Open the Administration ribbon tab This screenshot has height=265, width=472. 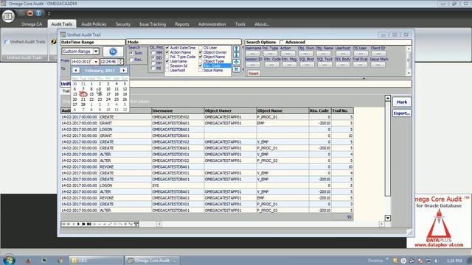(212, 24)
